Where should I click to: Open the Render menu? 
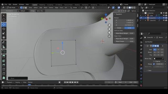(x=15, y=4)
